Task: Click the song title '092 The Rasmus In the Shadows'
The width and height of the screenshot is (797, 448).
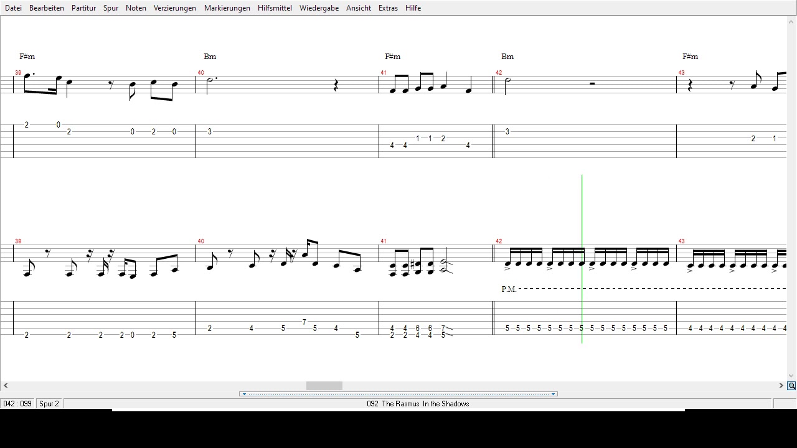Action: [x=418, y=404]
